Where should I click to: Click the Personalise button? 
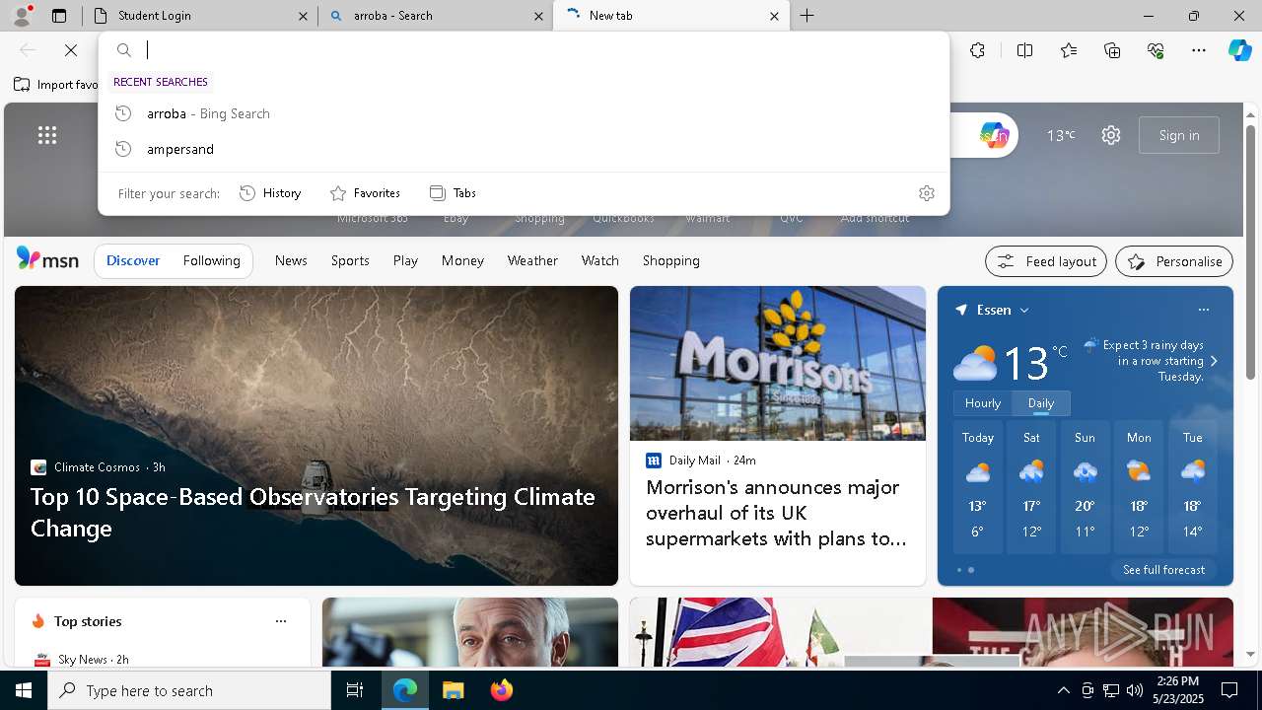pos(1174,261)
